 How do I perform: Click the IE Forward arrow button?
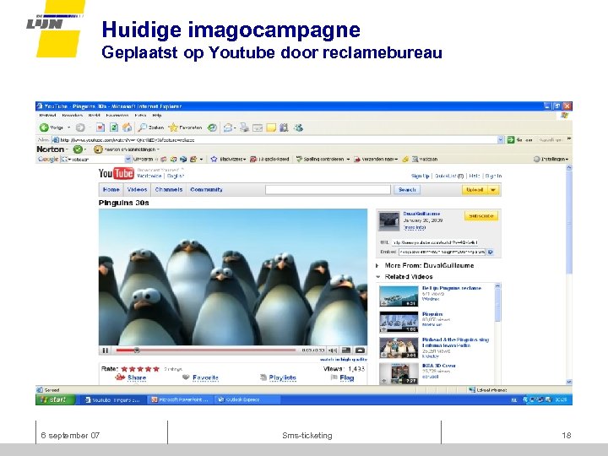pos(80,128)
